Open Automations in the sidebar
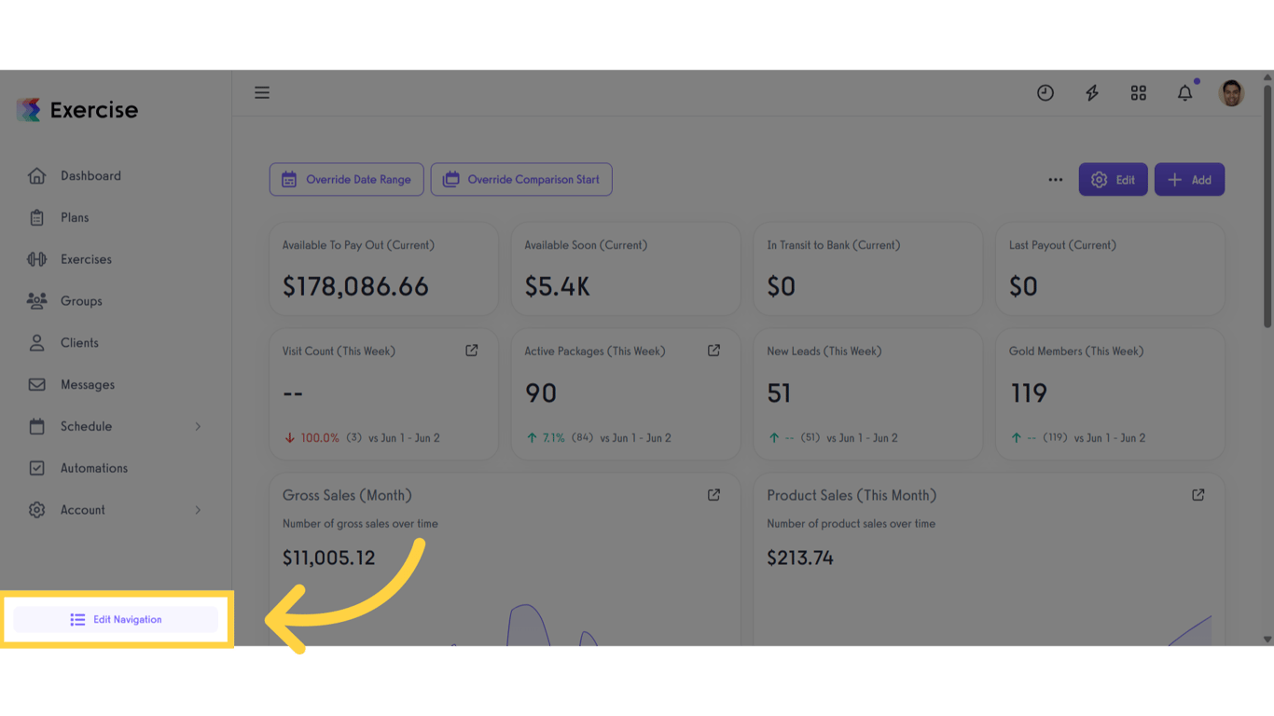 tap(93, 468)
